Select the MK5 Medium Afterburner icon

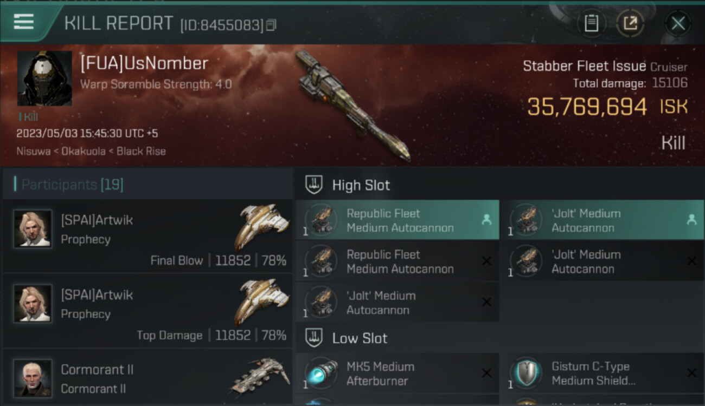320,373
